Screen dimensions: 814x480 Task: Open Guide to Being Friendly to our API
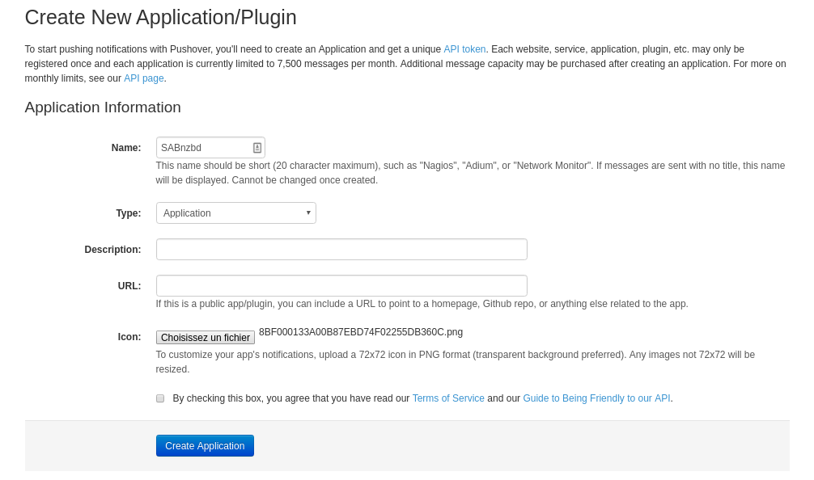(596, 398)
